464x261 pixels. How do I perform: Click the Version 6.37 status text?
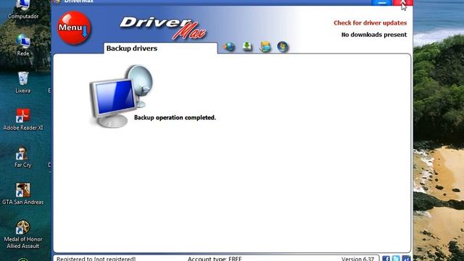point(357,259)
